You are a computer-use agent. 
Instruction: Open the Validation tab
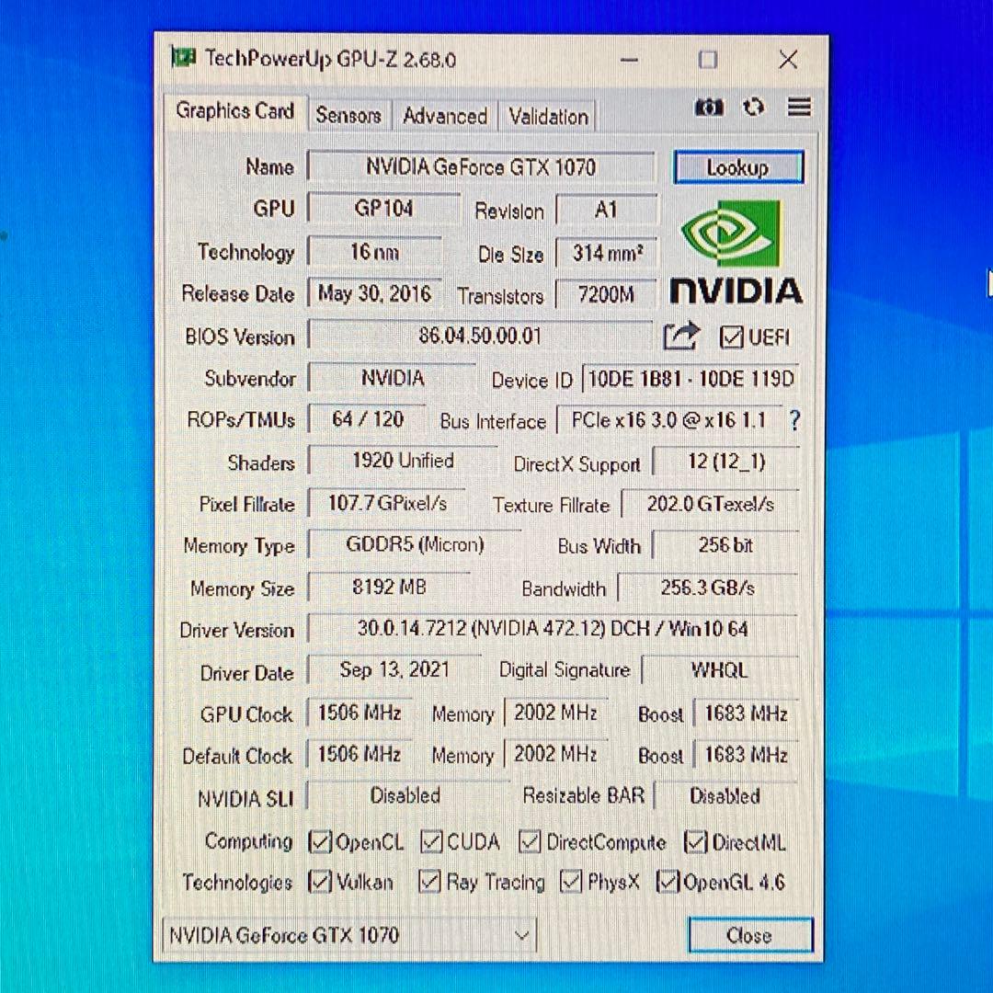click(x=548, y=117)
